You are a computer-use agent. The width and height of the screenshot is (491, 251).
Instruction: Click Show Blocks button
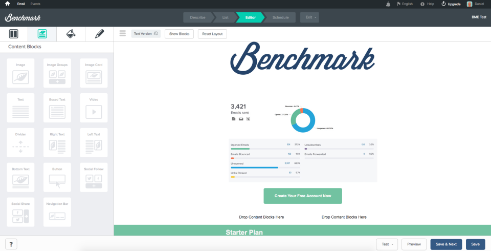tap(179, 34)
